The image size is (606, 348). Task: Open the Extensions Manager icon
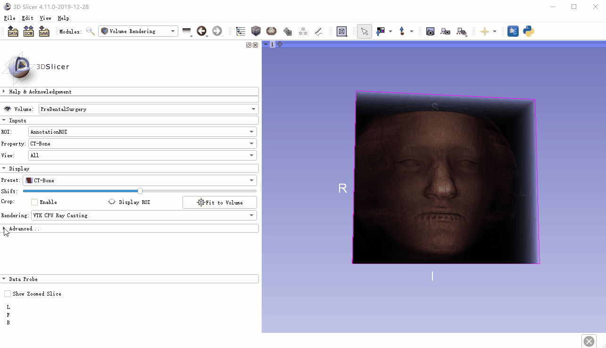(x=513, y=32)
